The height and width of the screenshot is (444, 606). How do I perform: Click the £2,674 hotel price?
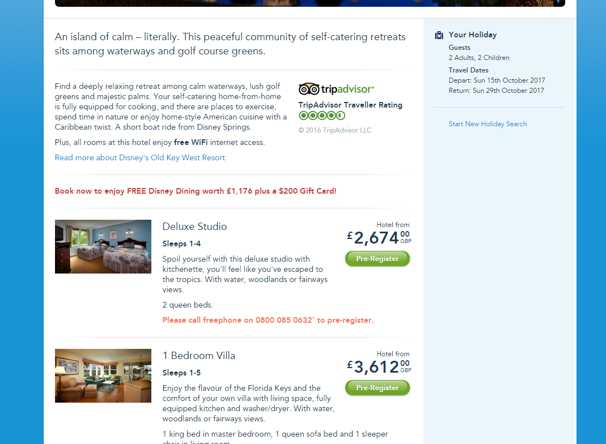(379, 238)
